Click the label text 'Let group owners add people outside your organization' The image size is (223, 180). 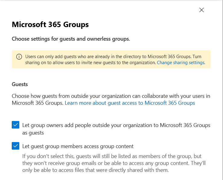[116, 125]
